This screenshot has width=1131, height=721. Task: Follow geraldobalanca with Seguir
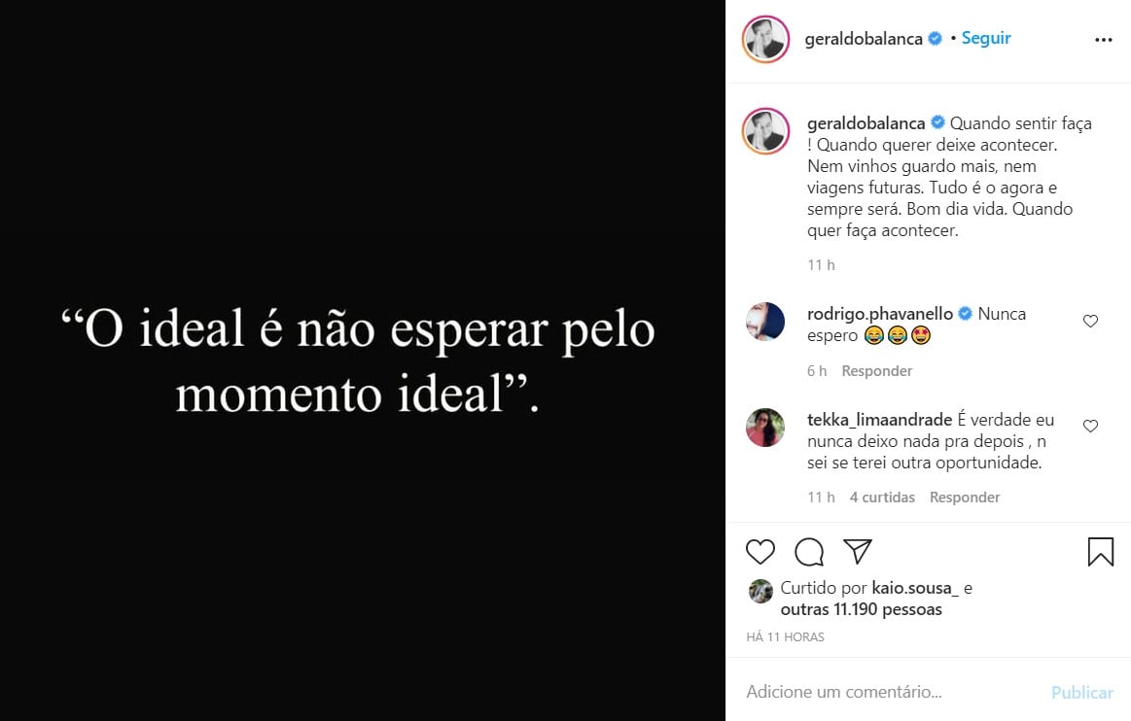986,38
